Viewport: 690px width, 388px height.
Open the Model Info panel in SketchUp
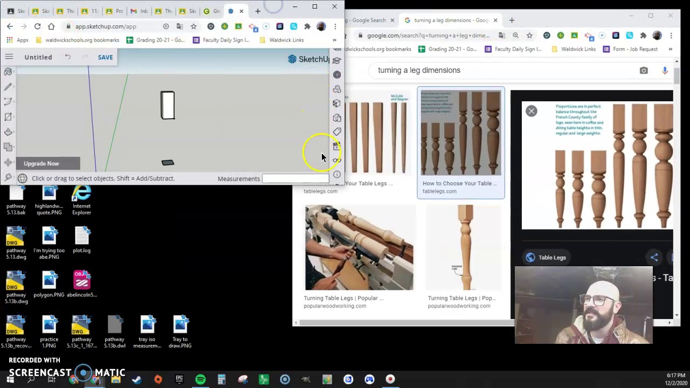(x=337, y=174)
